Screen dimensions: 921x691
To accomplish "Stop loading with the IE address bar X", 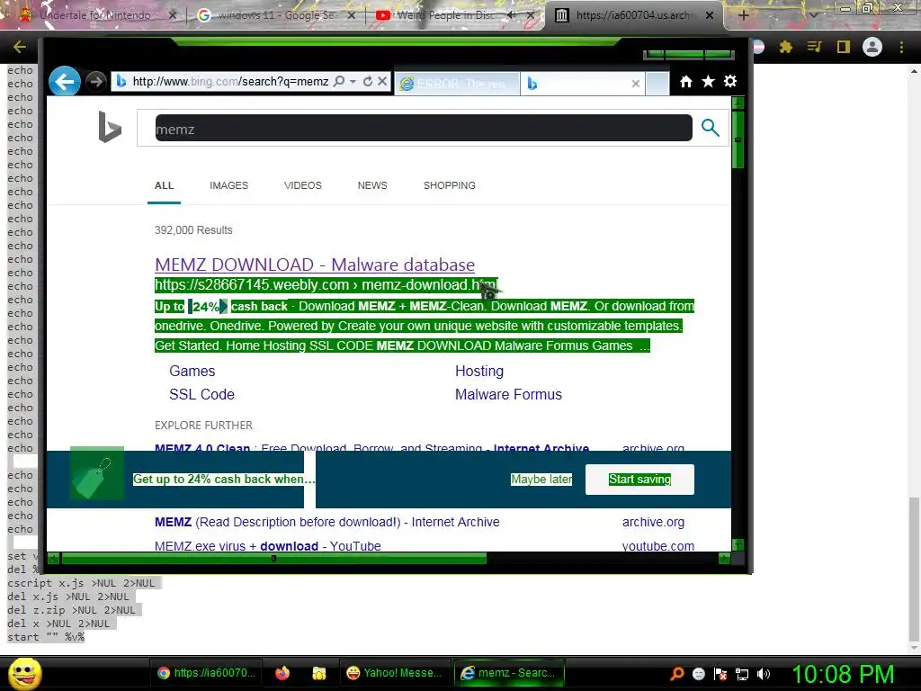I will point(381,81).
